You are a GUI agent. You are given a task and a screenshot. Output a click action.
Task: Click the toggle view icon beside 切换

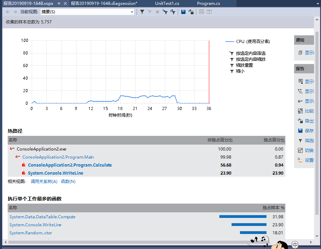point(300,151)
